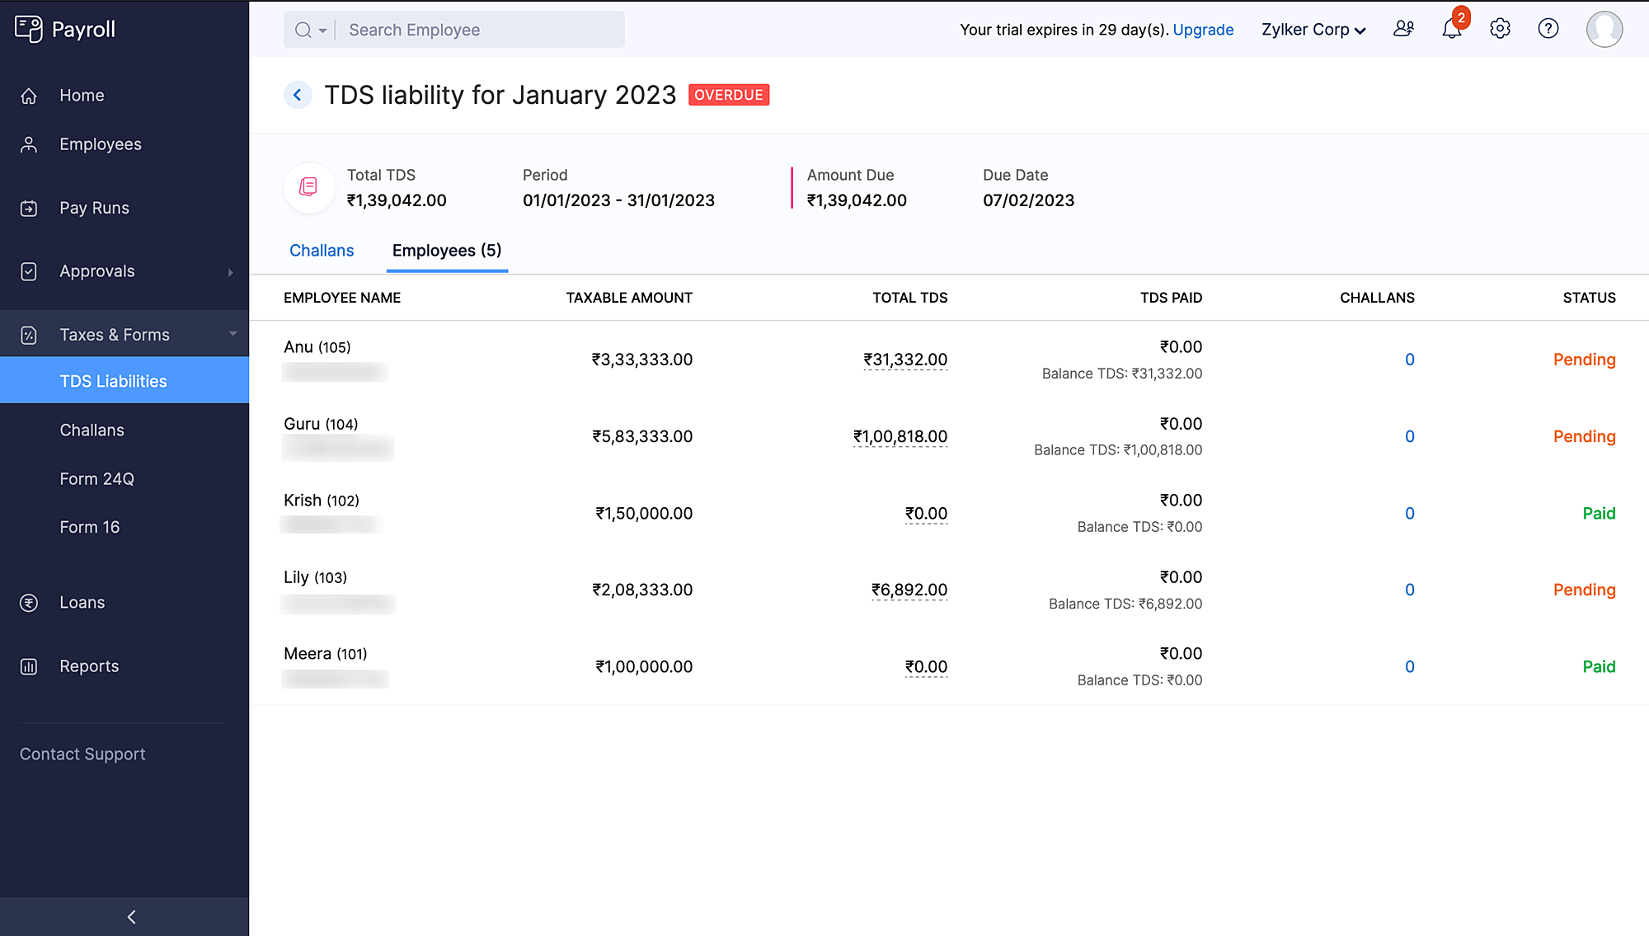The width and height of the screenshot is (1649, 936).
Task: Click the back arrow beside TDS liability title
Action: 298,95
